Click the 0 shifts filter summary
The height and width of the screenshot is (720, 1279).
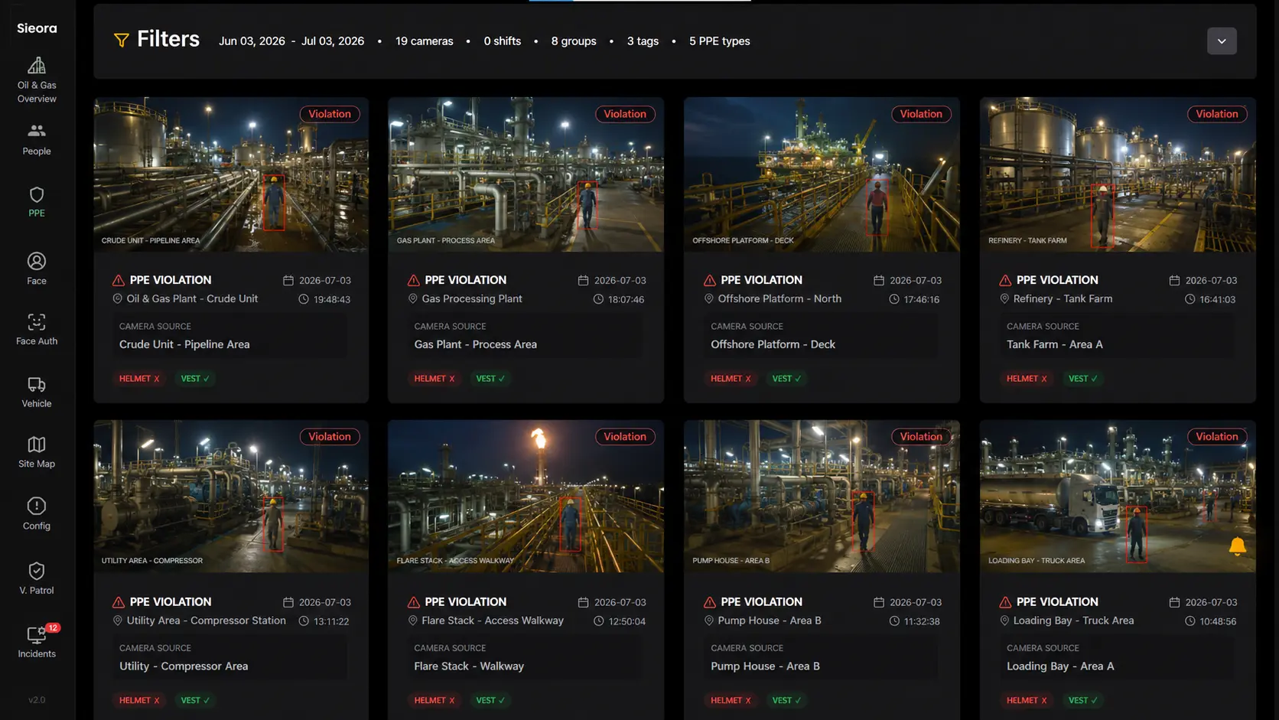click(503, 41)
